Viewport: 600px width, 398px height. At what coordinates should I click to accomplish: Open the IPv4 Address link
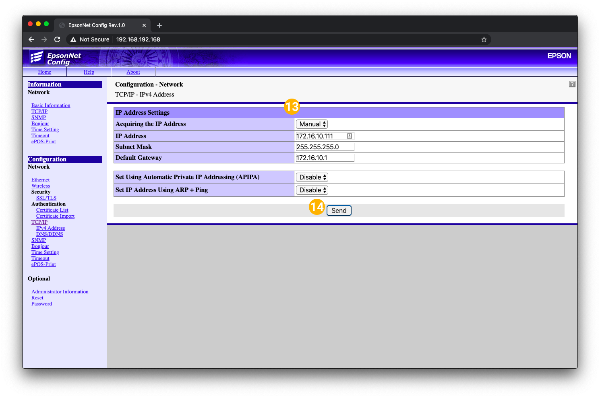click(50, 228)
